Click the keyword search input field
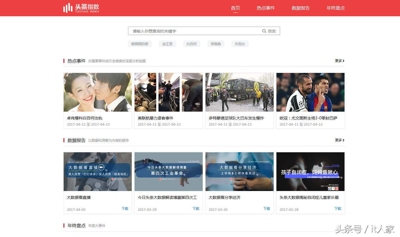Viewport: 400px width, 237px height. [183, 31]
